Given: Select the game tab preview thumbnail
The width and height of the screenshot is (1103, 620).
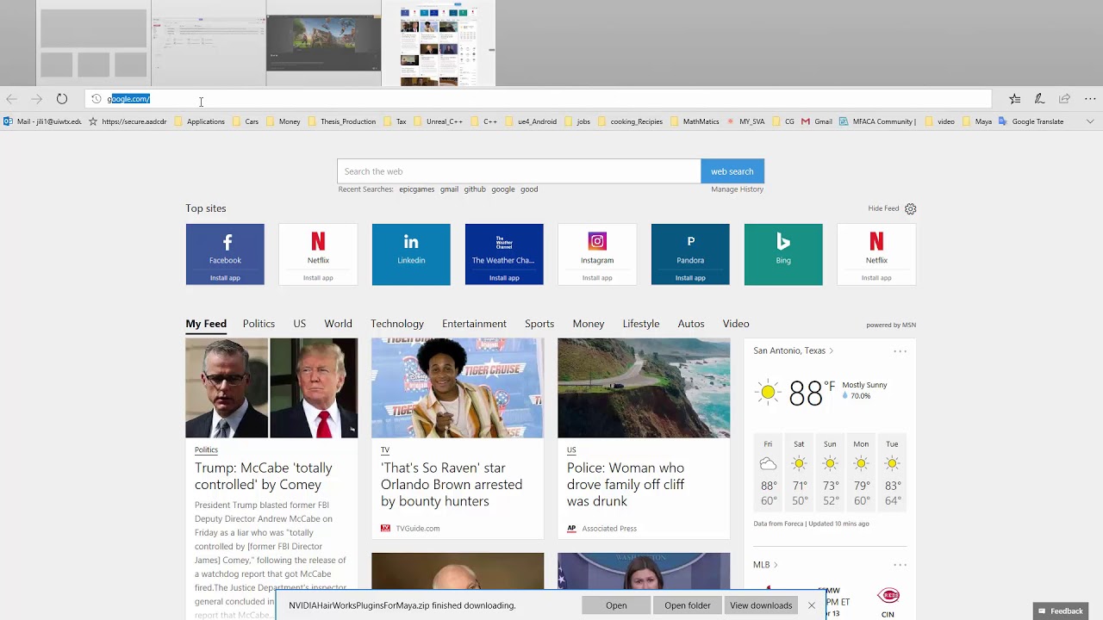Looking at the screenshot, I should 323,43.
